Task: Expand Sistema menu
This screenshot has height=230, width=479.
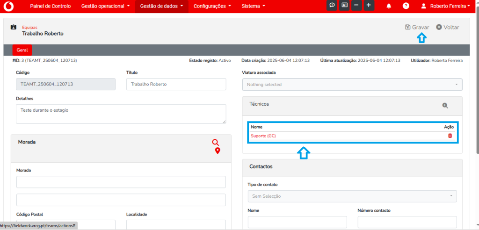Action: tap(253, 6)
